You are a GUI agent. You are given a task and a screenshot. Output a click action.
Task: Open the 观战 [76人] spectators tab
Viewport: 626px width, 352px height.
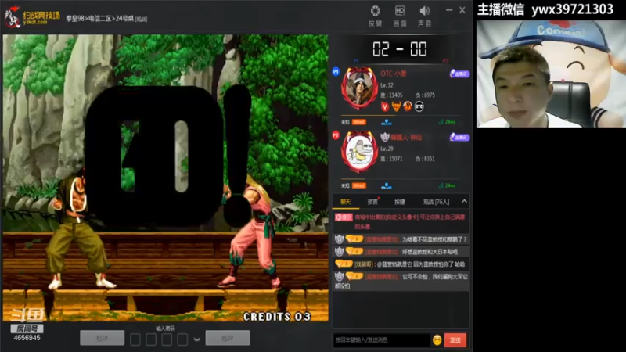tap(436, 202)
